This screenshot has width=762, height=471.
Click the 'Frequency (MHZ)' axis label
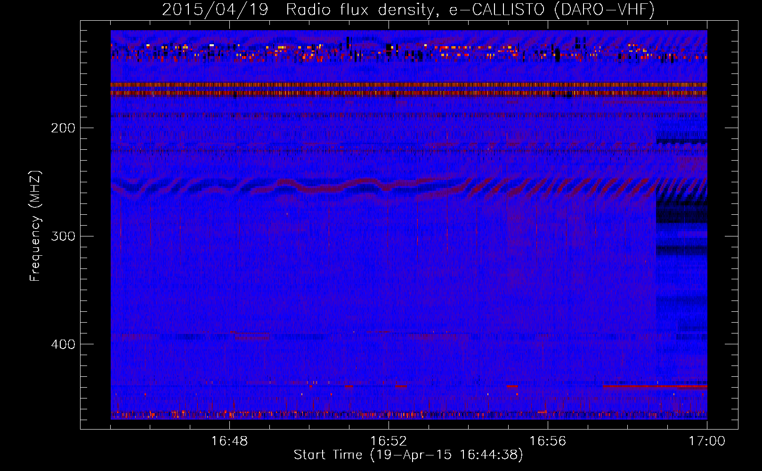tap(36, 226)
